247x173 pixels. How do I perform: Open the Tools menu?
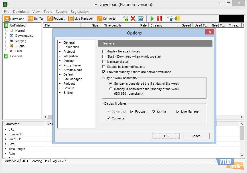pos(48,12)
